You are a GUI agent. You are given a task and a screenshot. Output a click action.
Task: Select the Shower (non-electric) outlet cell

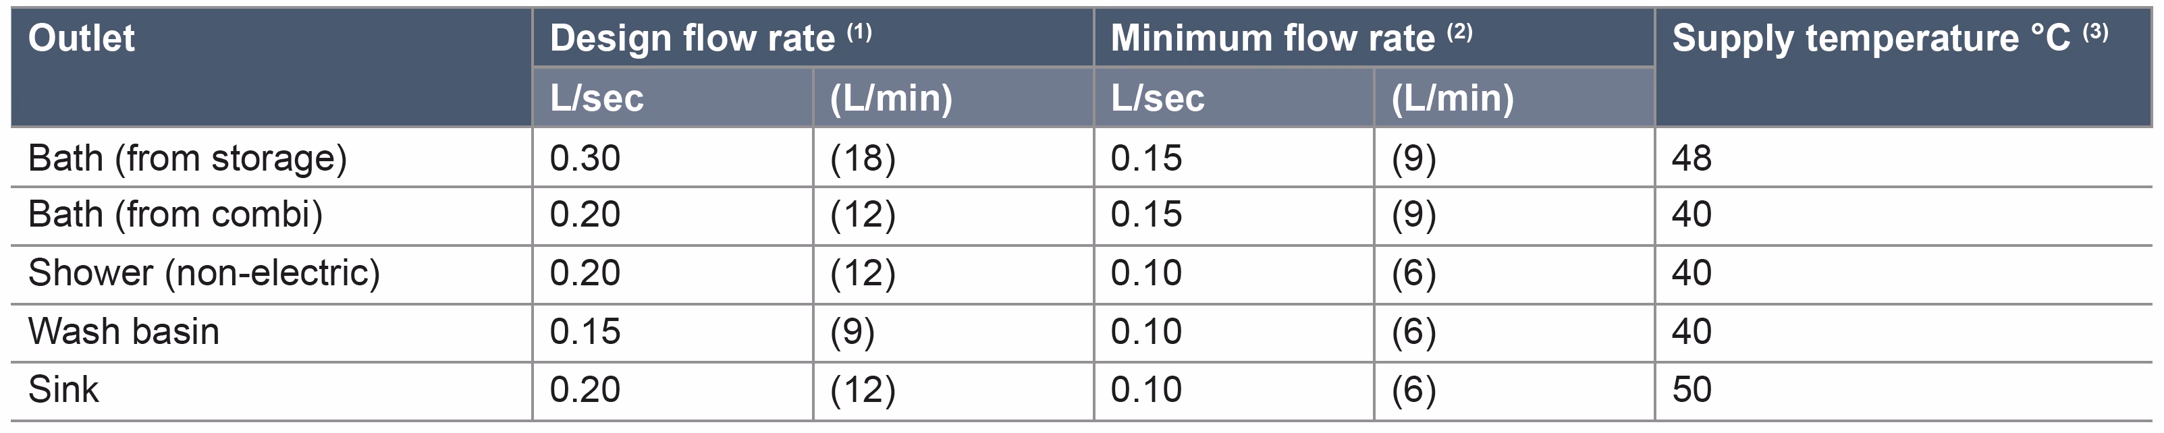pos(204,274)
